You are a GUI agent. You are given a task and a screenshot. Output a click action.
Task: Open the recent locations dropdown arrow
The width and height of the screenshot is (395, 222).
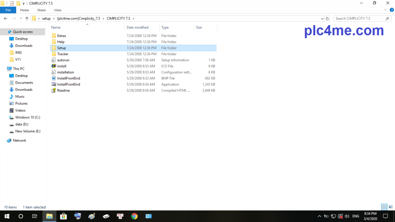[20, 18]
